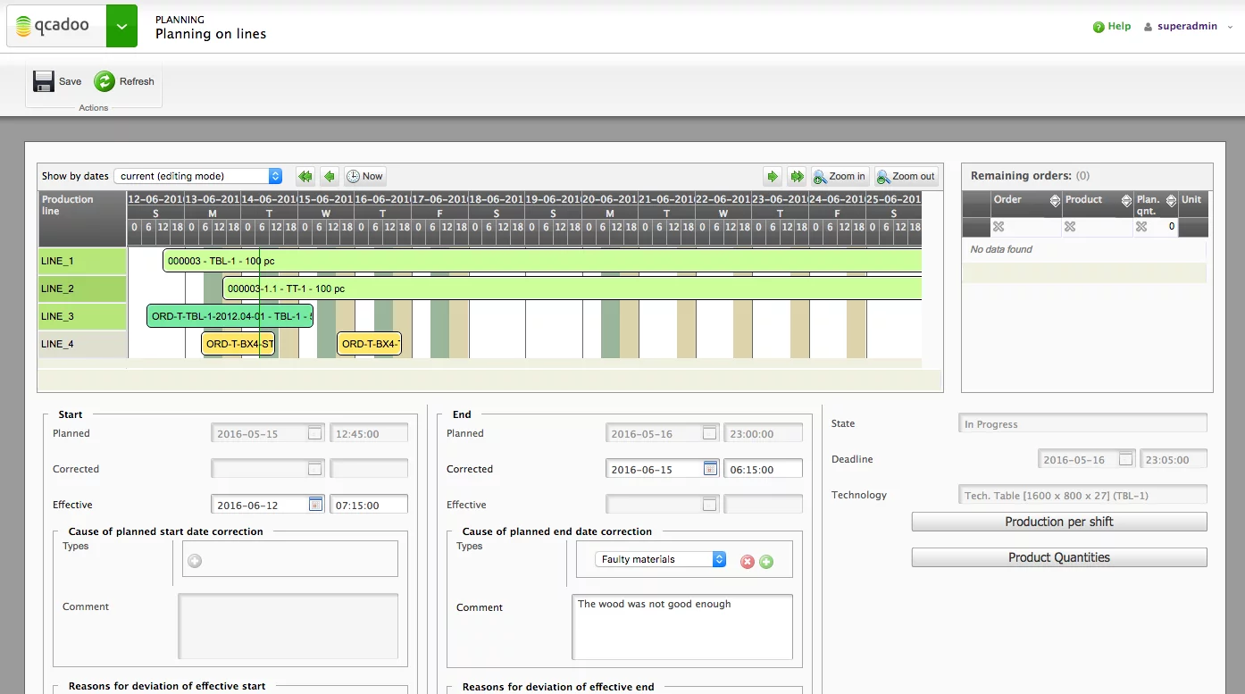Viewport: 1245px width, 694px height.
Task: Click the LINE_1 production line row
Action: 82,261
